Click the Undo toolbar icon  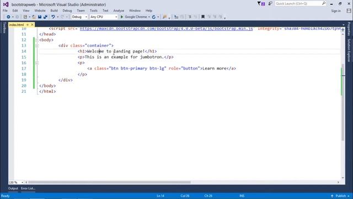click(x=53, y=17)
